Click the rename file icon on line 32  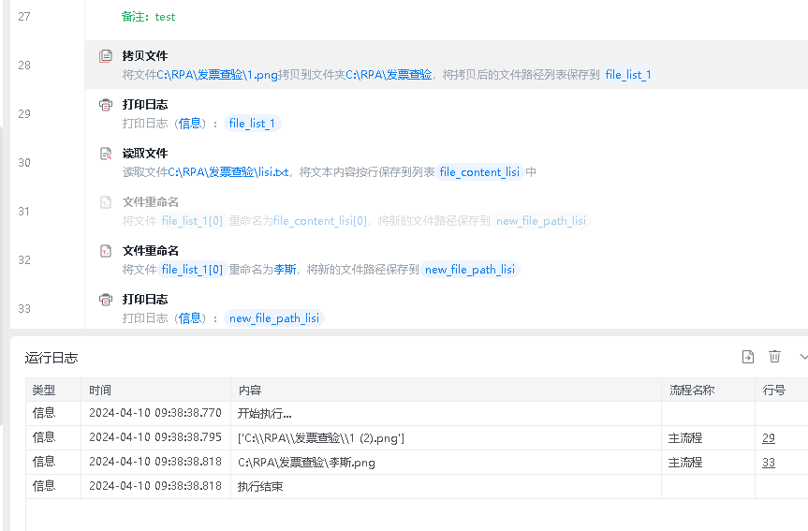tap(106, 251)
